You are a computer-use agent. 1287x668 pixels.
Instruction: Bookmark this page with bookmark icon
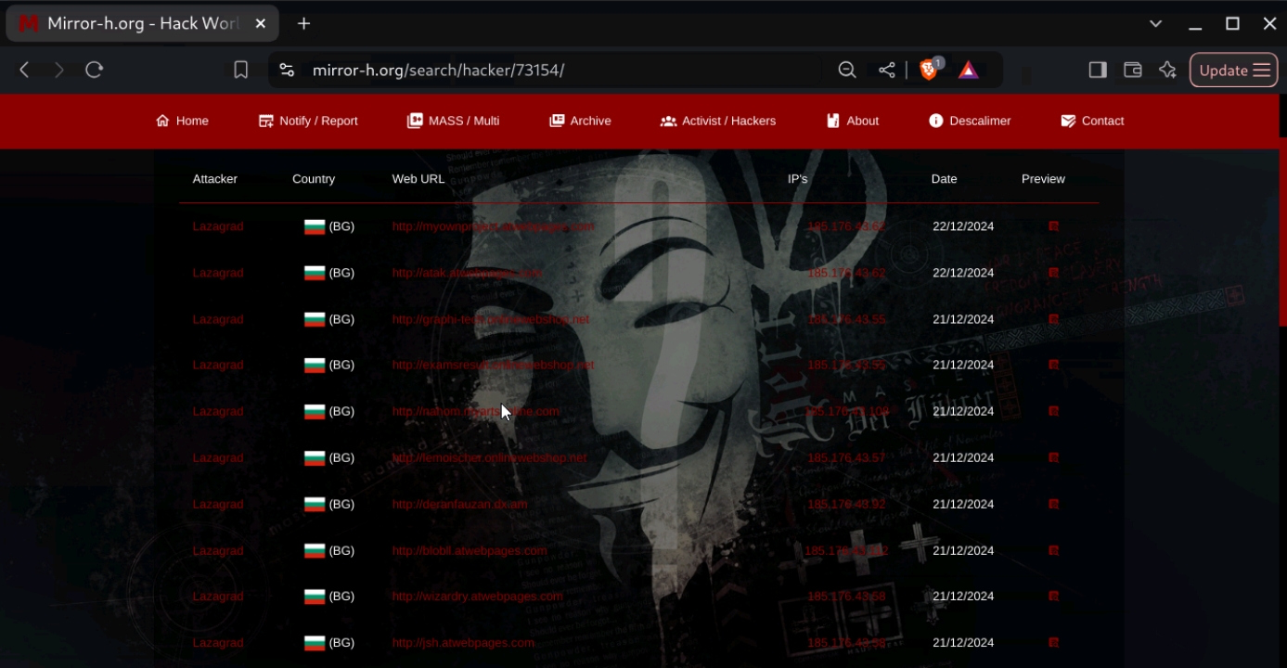point(241,71)
